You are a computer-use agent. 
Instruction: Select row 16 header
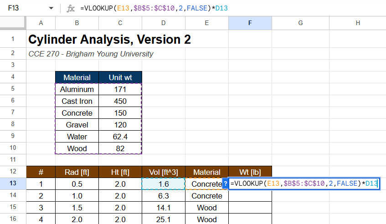13,219
